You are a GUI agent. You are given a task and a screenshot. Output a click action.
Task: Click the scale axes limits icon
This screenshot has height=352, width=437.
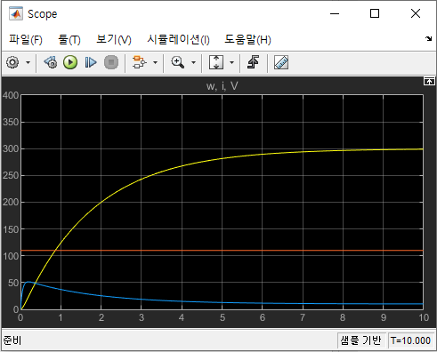point(216,62)
